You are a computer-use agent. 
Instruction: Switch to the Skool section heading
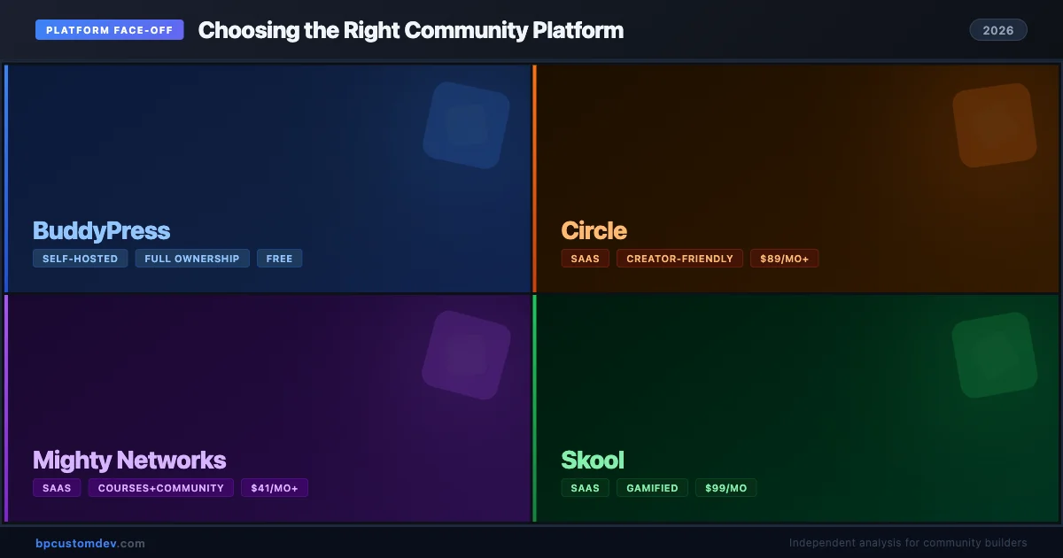tap(593, 460)
